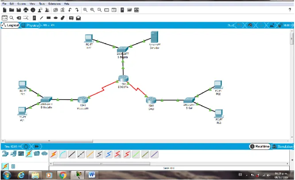Paste the copied objects
This screenshot has height=180, width=295.
pos(62,10)
